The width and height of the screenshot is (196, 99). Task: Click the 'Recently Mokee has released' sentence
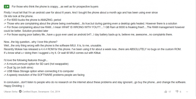pyautogui.click(x=92, y=49)
